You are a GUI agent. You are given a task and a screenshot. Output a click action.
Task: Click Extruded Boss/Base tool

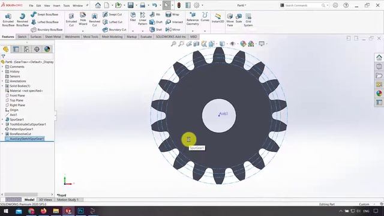[x=8, y=20]
